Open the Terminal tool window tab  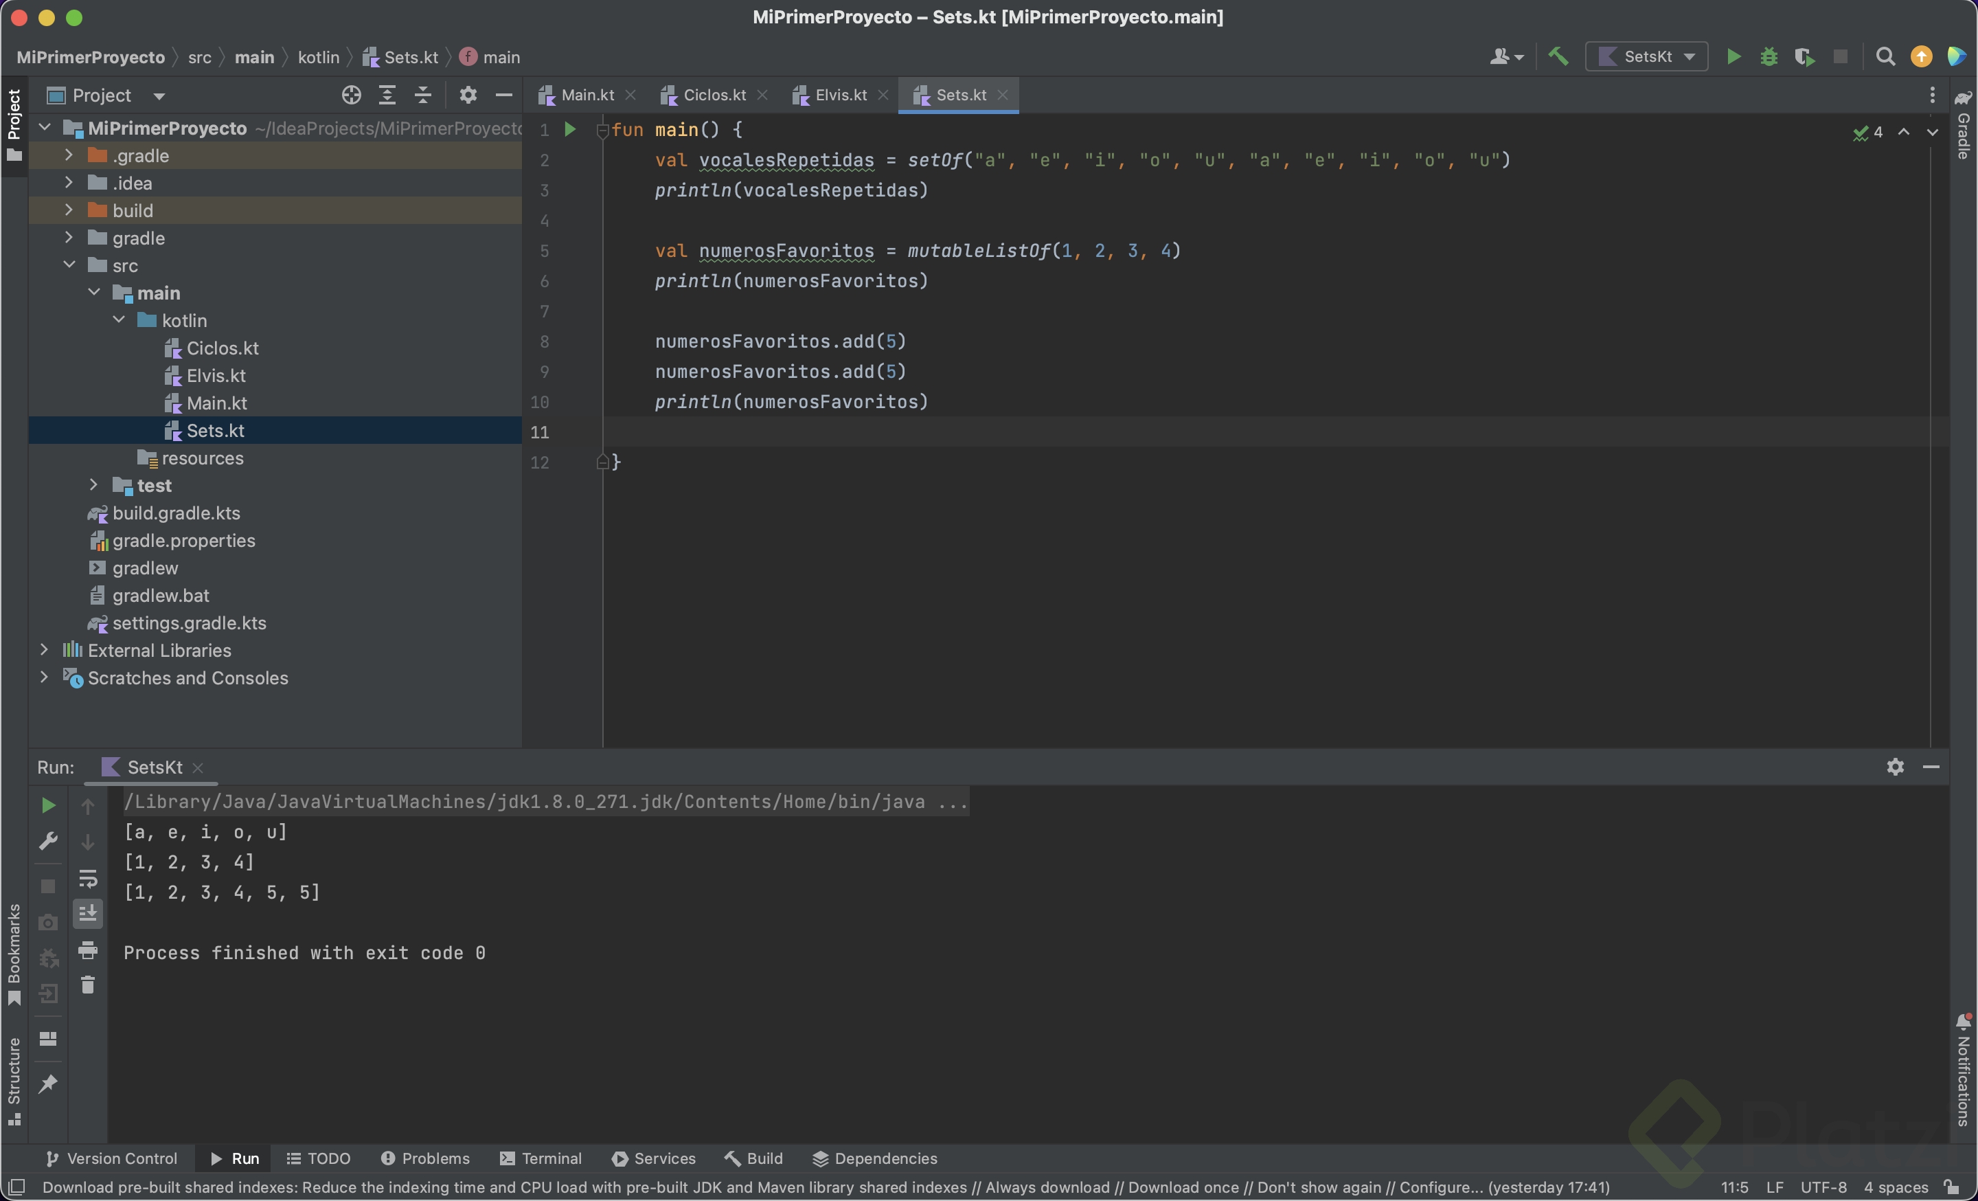pos(541,1158)
